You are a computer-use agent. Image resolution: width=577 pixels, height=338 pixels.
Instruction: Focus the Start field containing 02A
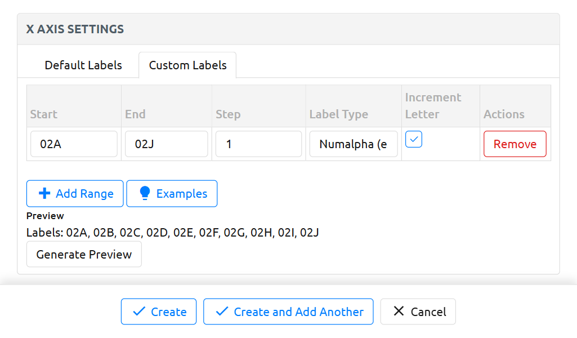point(74,144)
